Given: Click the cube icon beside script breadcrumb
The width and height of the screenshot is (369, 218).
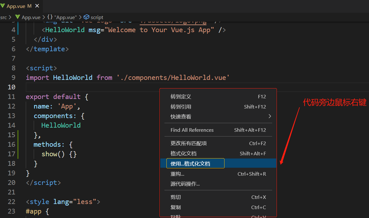Looking at the screenshot, I should click(87, 17).
